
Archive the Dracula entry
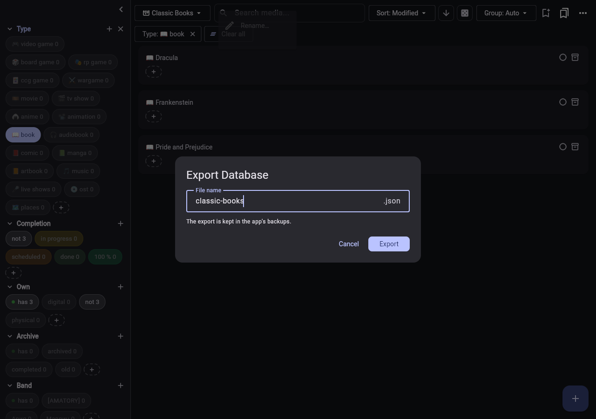[575, 57]
